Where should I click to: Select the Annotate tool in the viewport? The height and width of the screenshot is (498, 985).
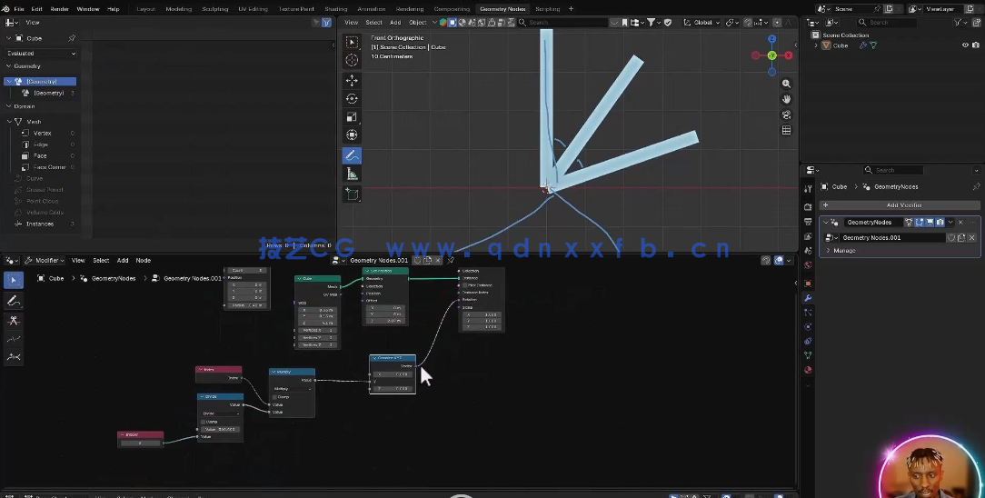pyautogui.click(x=352, y=155)
